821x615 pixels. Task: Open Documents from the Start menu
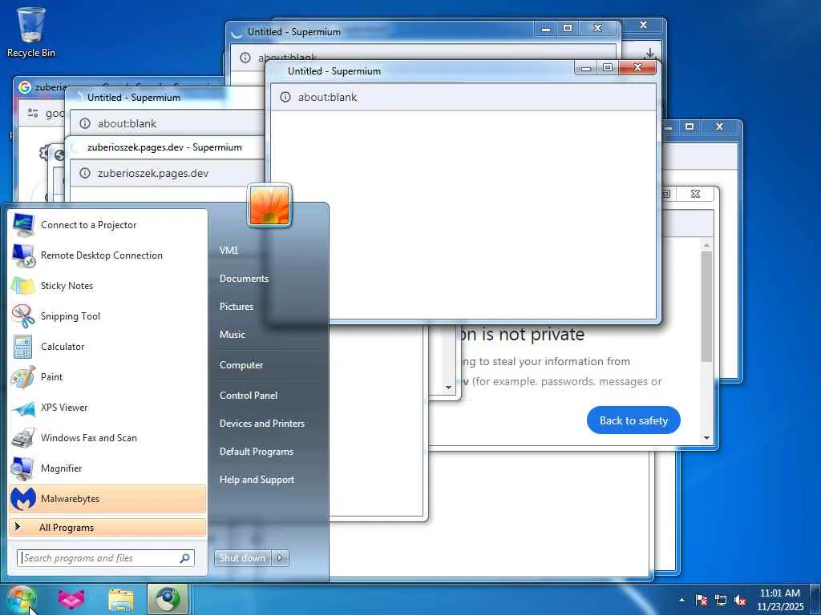click(244, 278)
